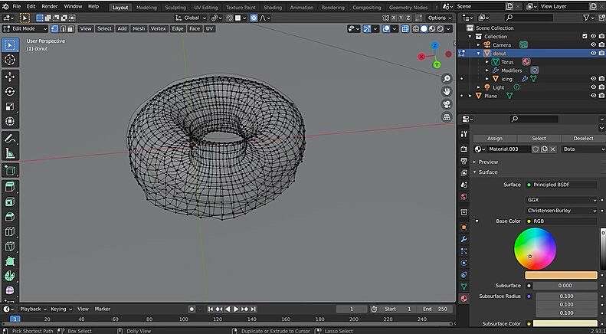Screen dimensions: 606x334
Task: Select the Knife tool
Action: 11,246
